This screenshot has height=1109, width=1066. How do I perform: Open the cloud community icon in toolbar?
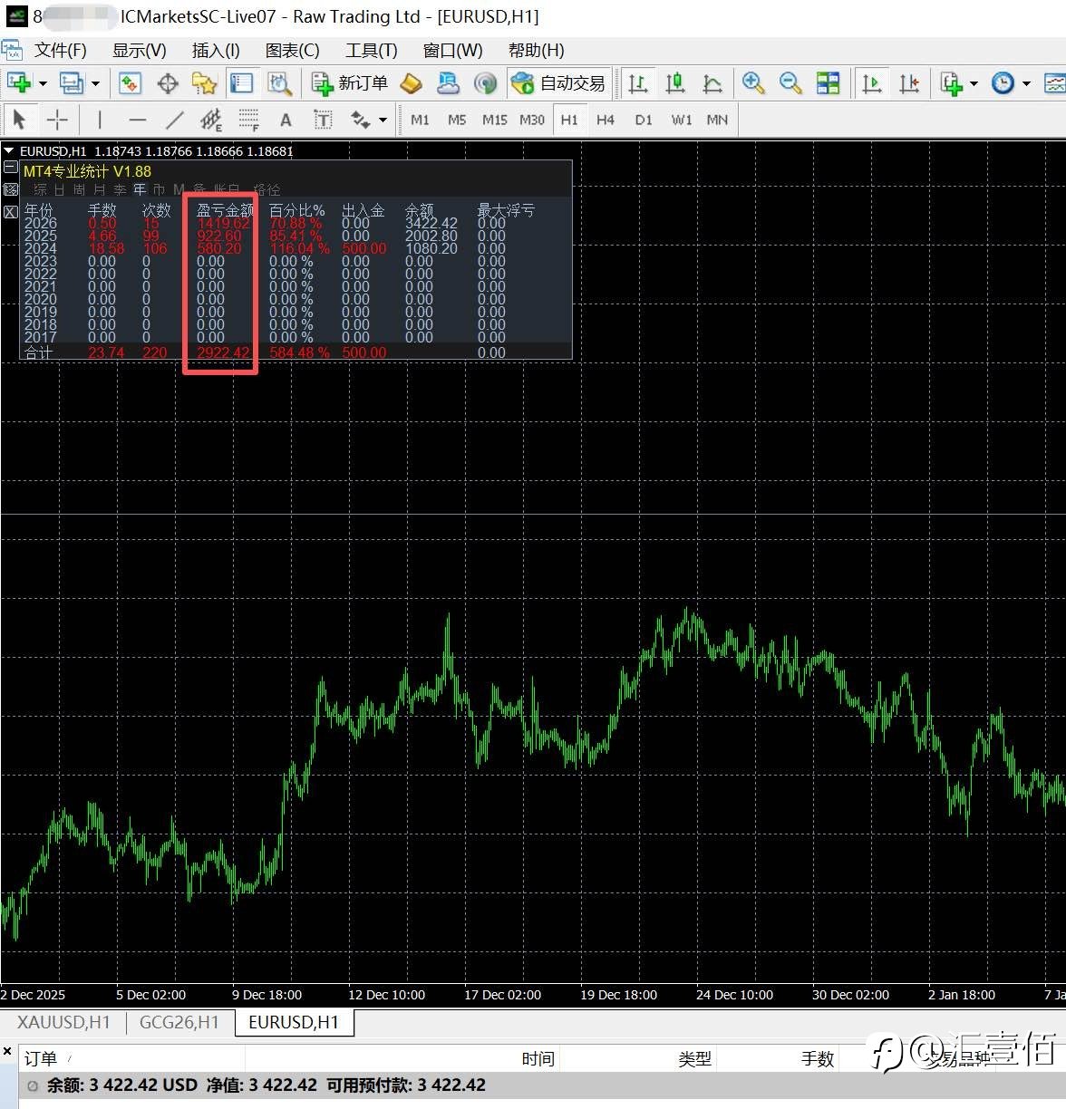point(449,83)
